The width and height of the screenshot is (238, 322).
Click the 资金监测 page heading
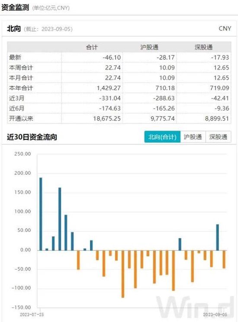[x=15, y=8]
